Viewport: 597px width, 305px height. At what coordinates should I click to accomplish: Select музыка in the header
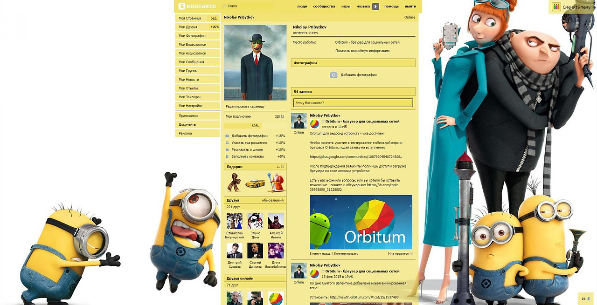point(363,7)
